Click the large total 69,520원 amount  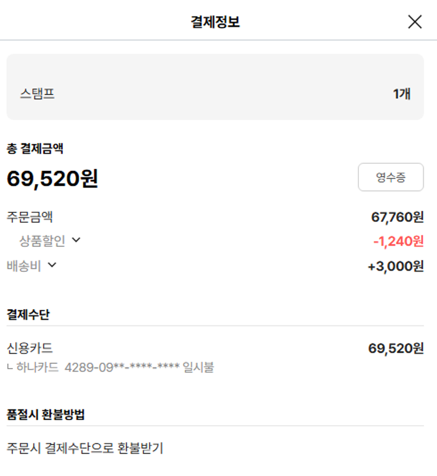point(52,178)
